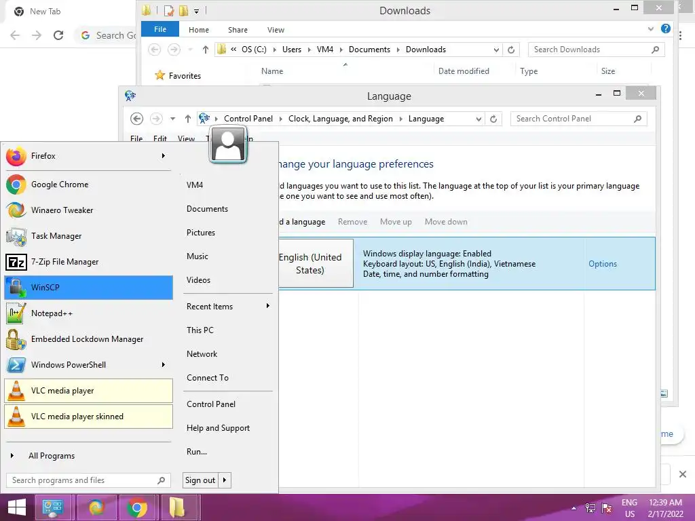Click ENG US input language indicator

pos(629,508)
